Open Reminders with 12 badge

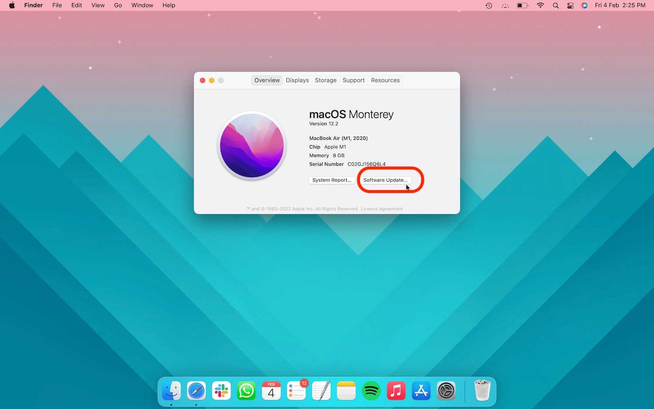pos(296,391)
